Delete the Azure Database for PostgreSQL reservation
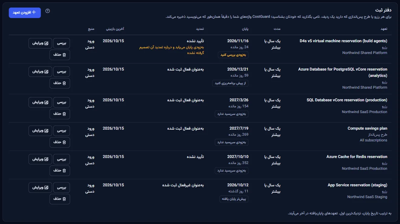 coord(60,83)
